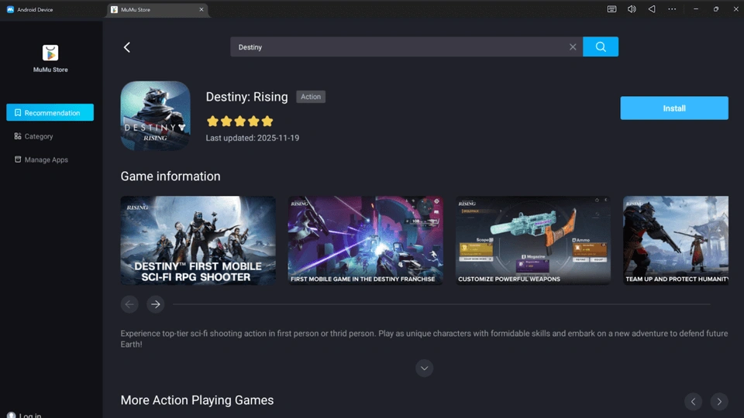The width and height of the screenshot is (744, 418).
Task: Show previous screenshots with left arrow
Action: click(129, 304)
